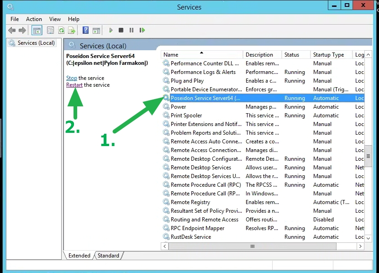This screenshot has width=379, height=273.
Task: Click the Back arrow in the toolbar
Action: point(11,30)
